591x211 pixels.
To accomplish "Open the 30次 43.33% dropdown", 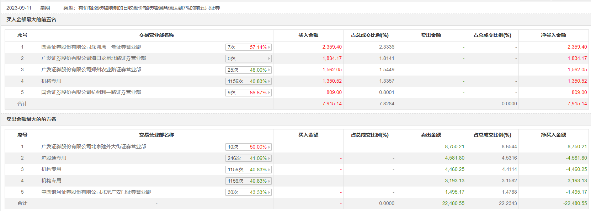I will pos(249,192).
